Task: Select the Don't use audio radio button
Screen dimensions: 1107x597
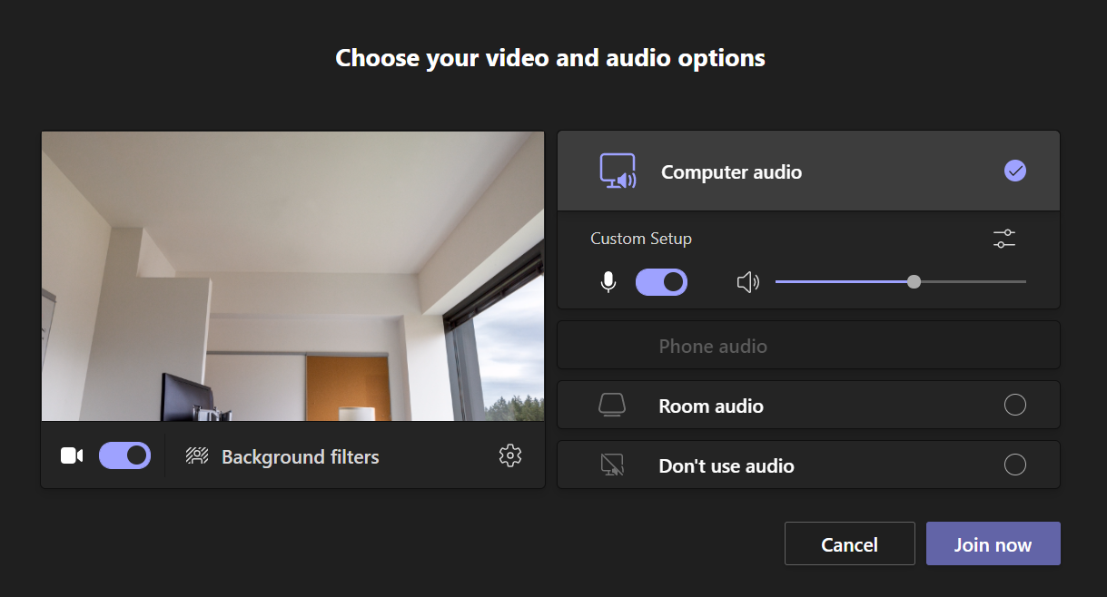Action: click(x=1014, y=465)
